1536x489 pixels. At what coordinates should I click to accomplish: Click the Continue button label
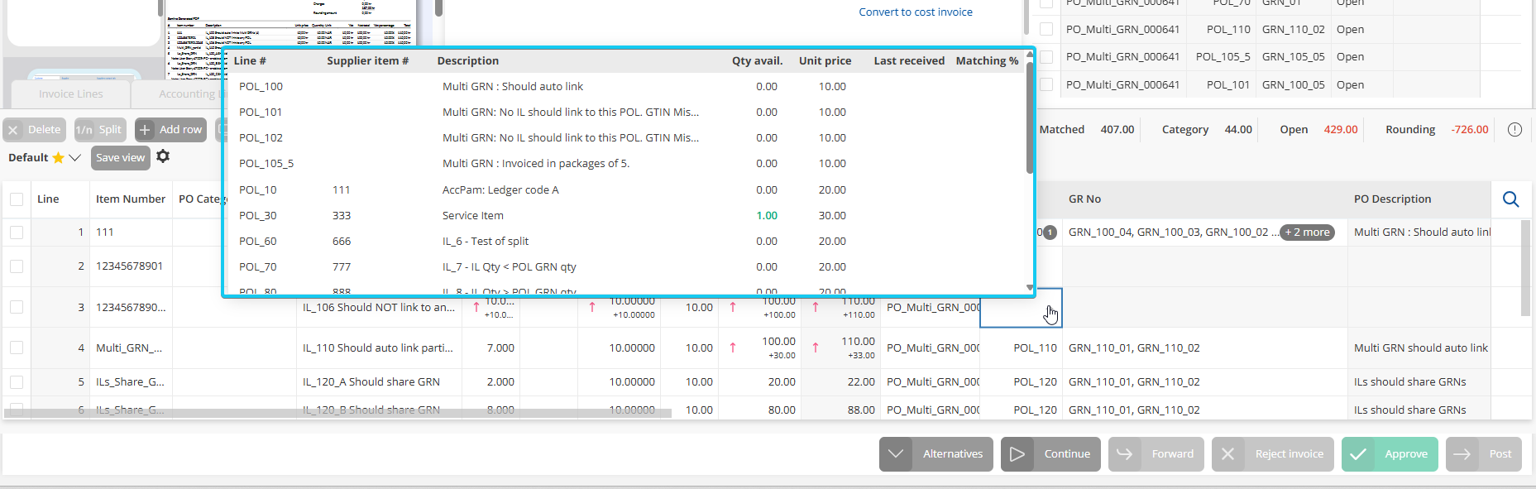tap(1067, 454)
